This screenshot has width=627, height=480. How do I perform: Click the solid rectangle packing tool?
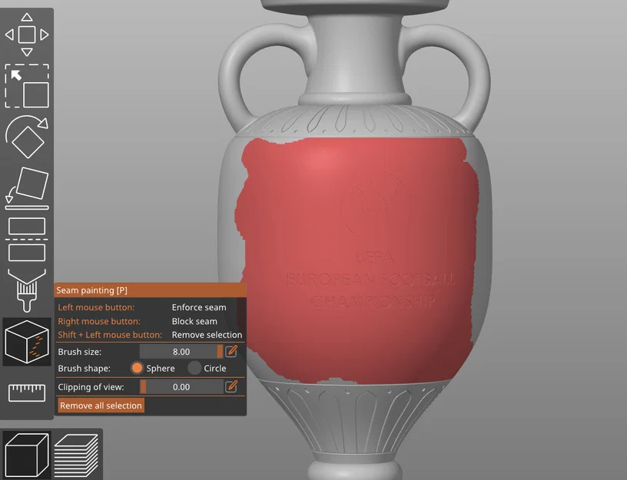[27, 226]
